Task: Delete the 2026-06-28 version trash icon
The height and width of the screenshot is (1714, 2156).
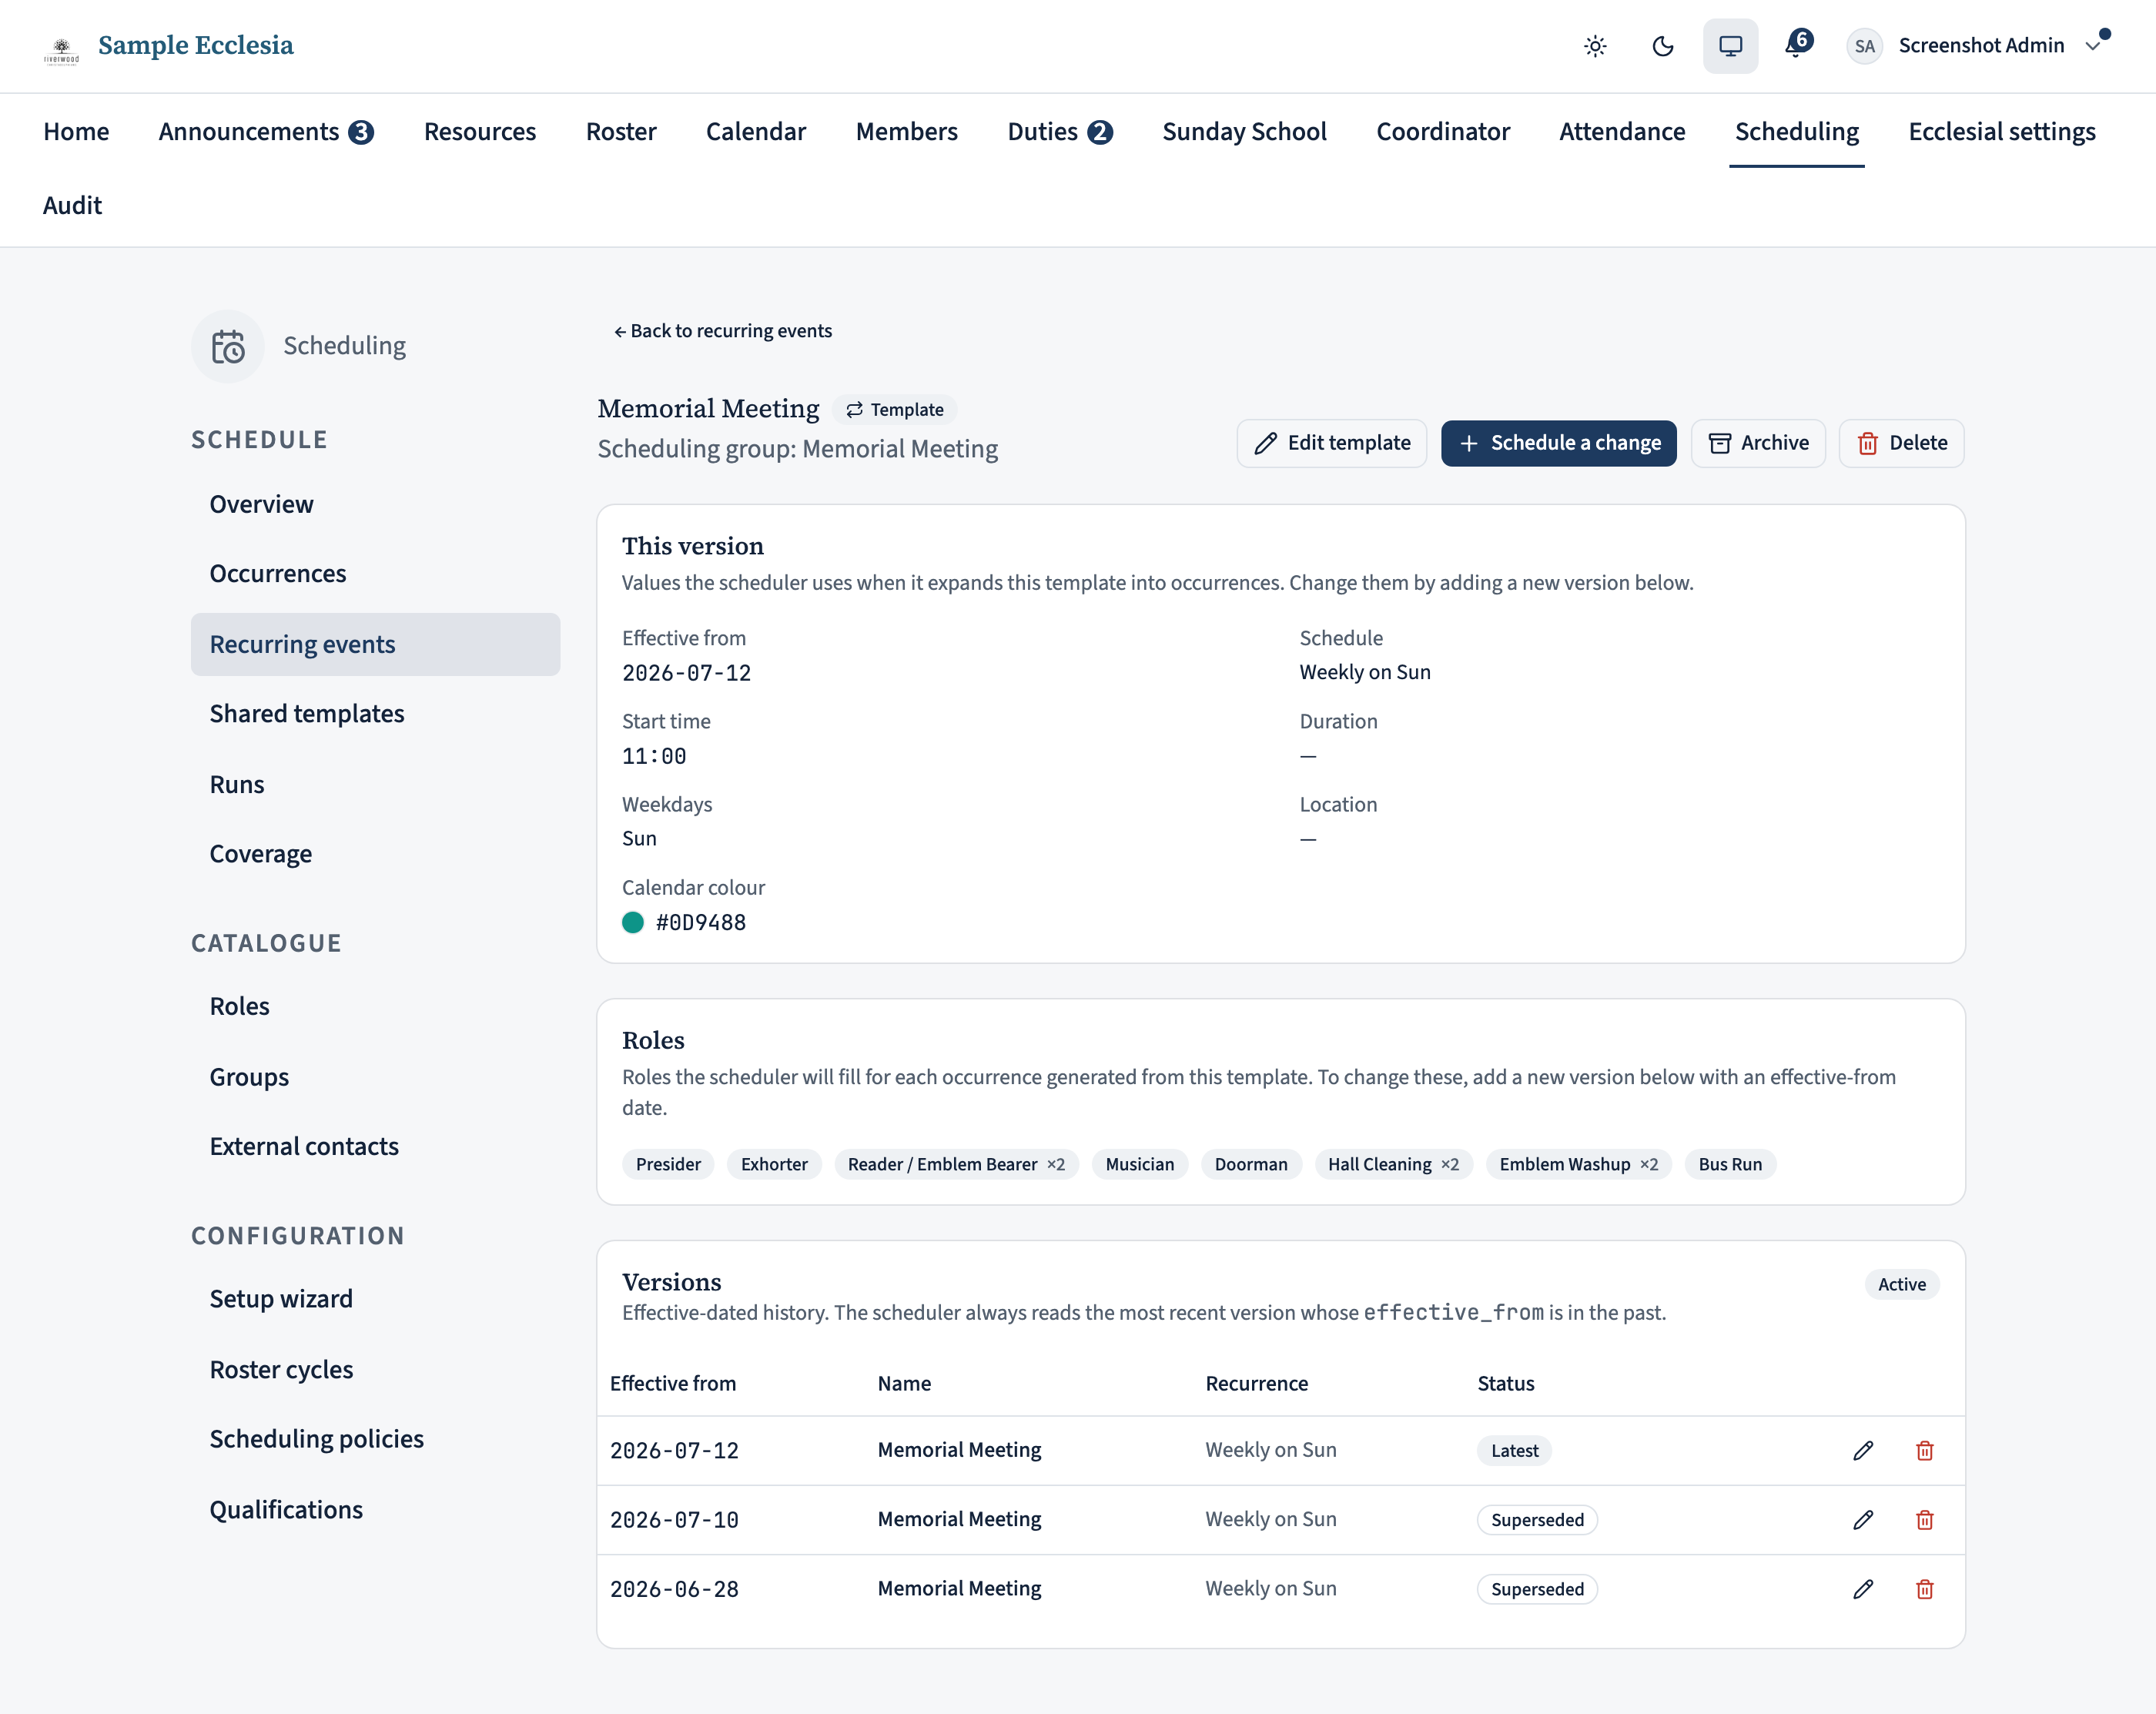Action: pyautogui.click(x=1924, y=1589)
